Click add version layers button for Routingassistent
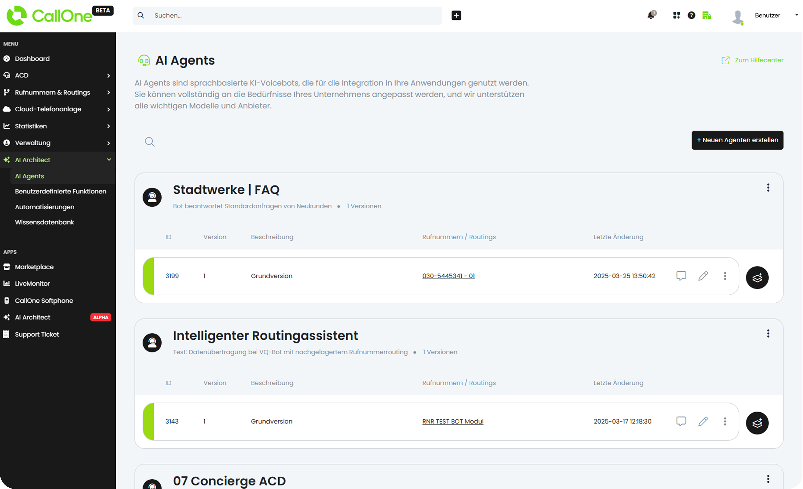 point(757,423)
